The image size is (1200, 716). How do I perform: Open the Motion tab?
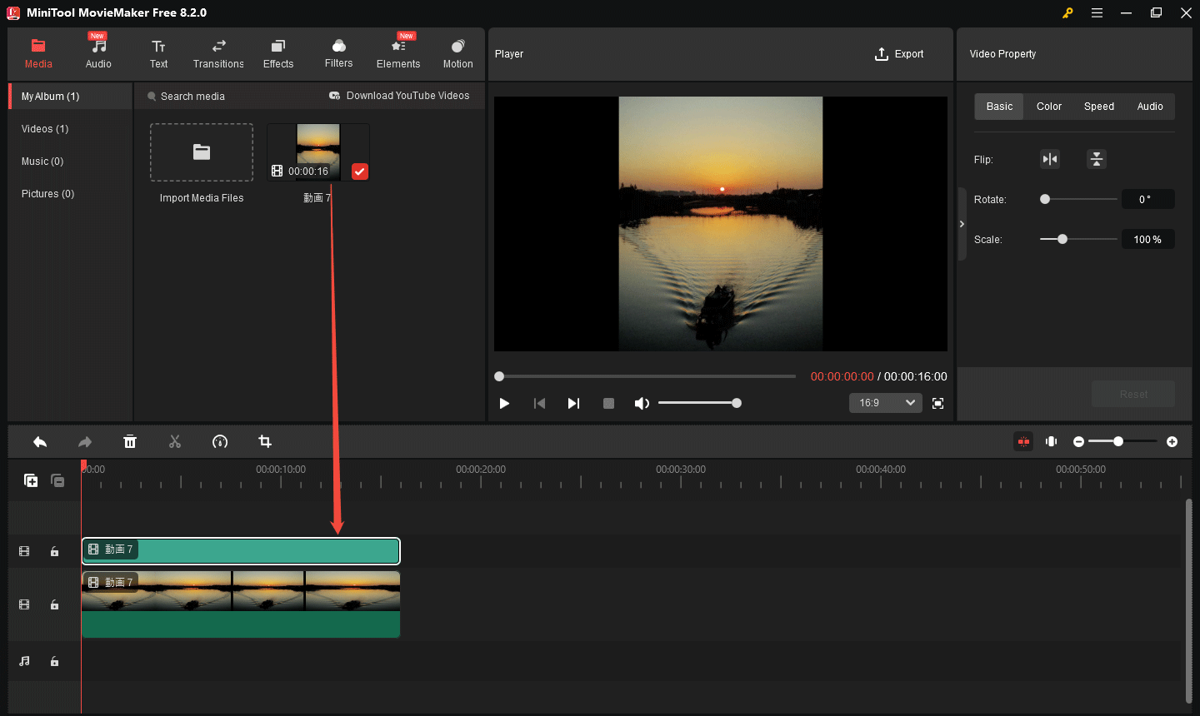pos(457,54)
